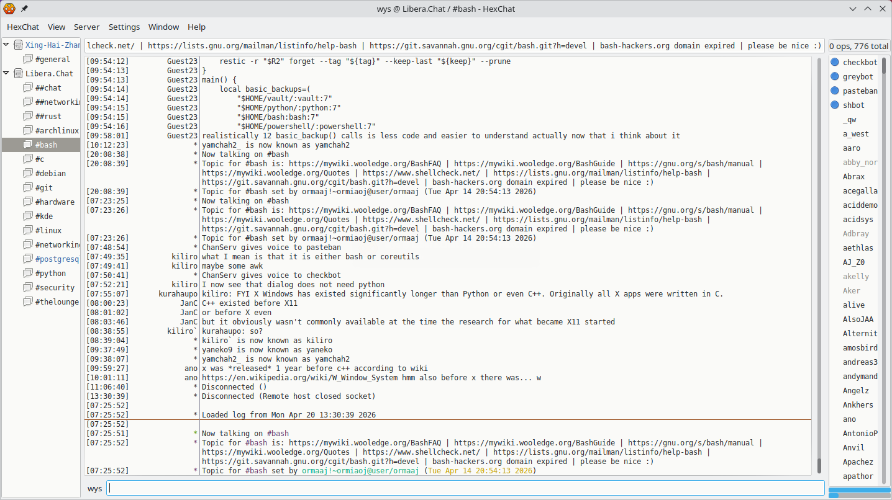Open the View menu
The height and width of the screenshot is (500, 892).
57,27
